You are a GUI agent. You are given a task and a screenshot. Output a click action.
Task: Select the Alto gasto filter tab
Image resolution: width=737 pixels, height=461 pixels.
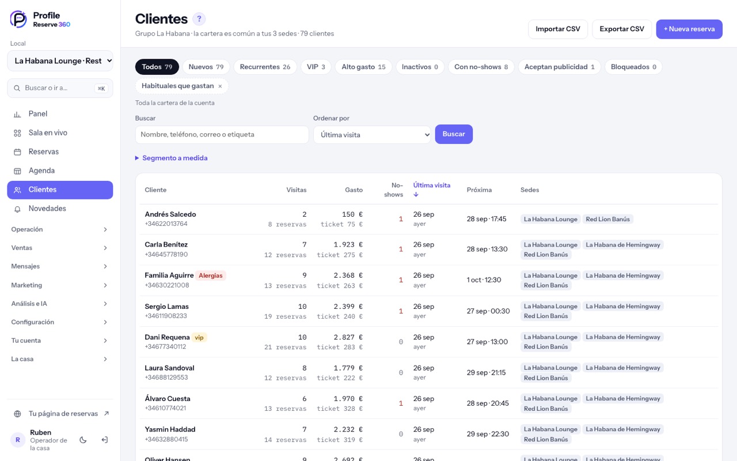363,67
